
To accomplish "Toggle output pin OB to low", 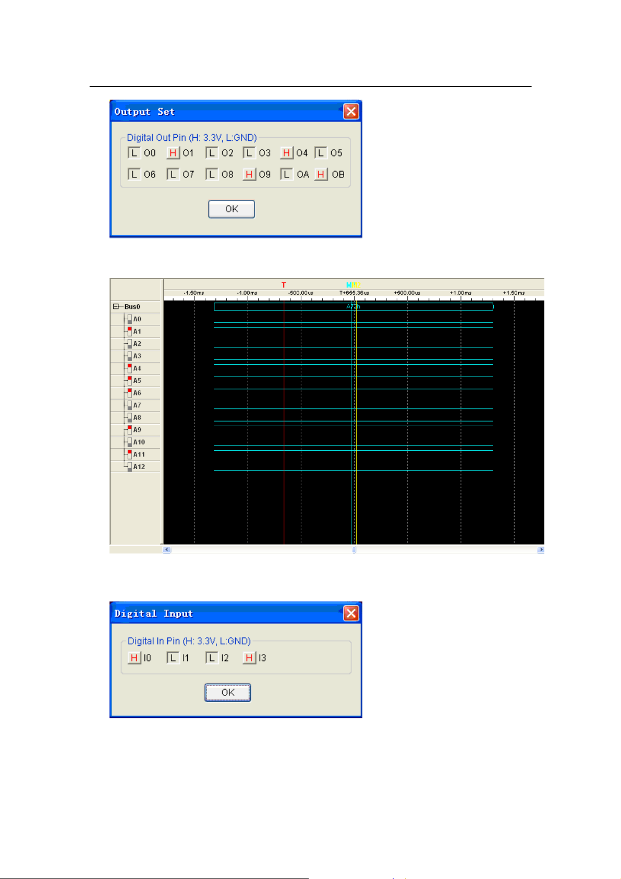I will click(x=321, y=174).
